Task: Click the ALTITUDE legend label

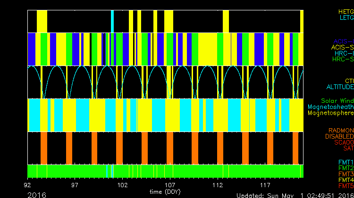Action: pyautogui.click(x=340, y=87)
